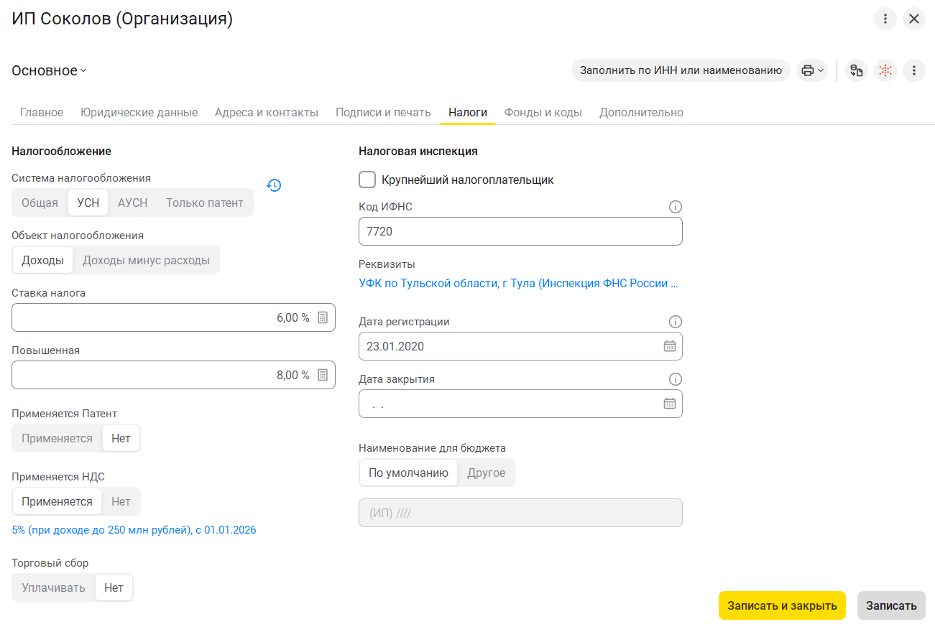This screenshot has width=935, height=637.
Task: Open the print dropdown menu
Action: (x=812, y=70)
